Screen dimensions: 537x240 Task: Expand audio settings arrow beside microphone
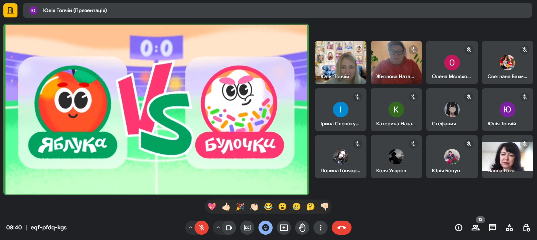191,228
